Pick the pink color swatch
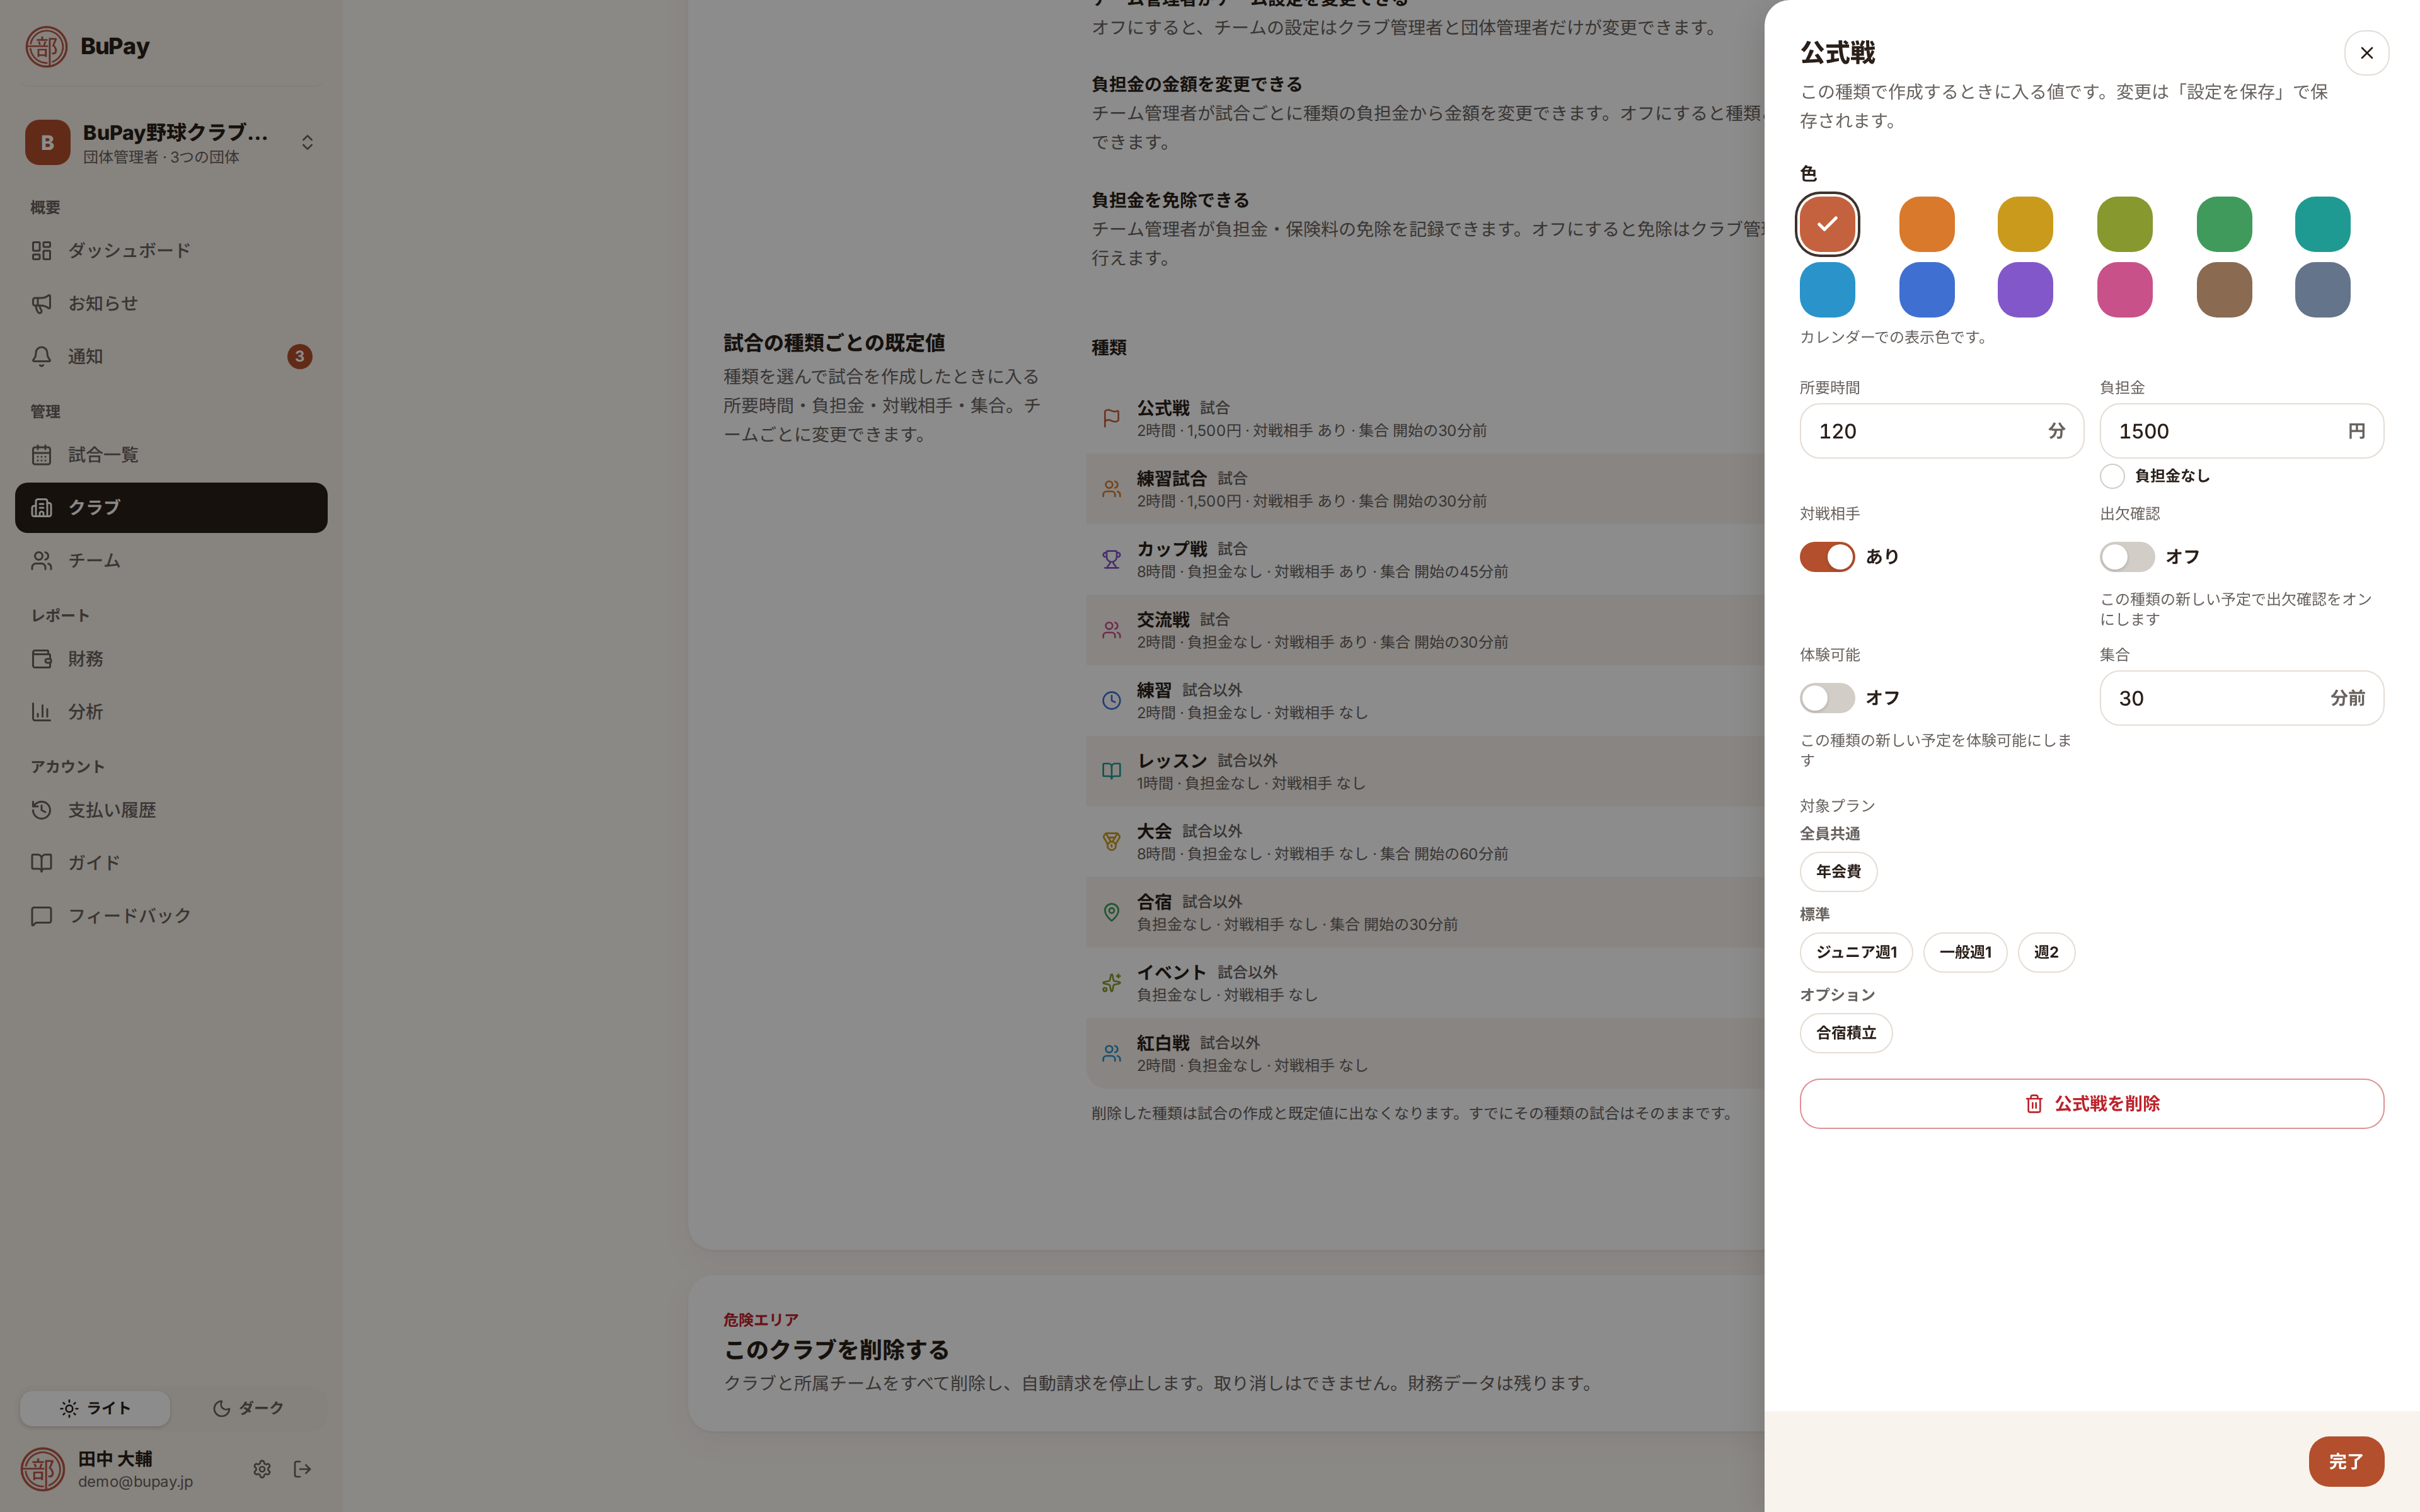Viewport: 2420px width, 1512px height. click(x=2124, y=290)
